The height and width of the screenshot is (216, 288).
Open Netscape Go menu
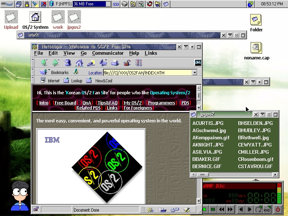coord(84,53)
